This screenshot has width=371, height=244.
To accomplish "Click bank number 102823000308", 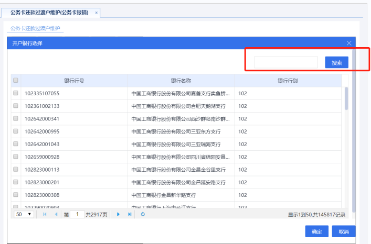I will (42, 195).
